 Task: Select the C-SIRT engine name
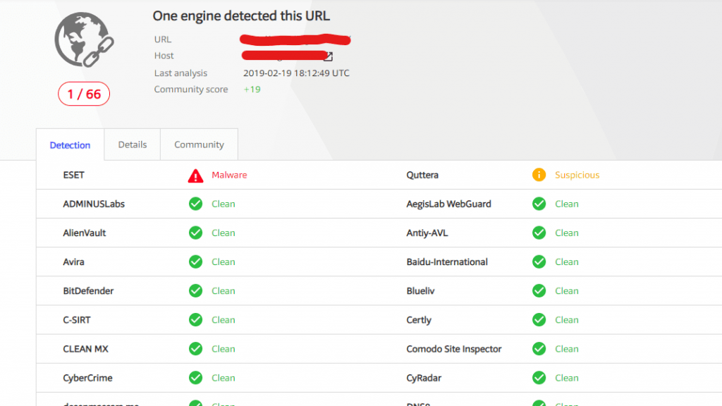[77, 320]
